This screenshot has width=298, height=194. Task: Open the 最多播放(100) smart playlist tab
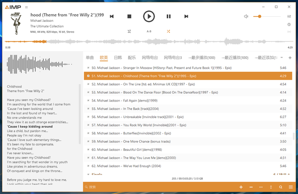pyautogui.click(x=202, y=58)
